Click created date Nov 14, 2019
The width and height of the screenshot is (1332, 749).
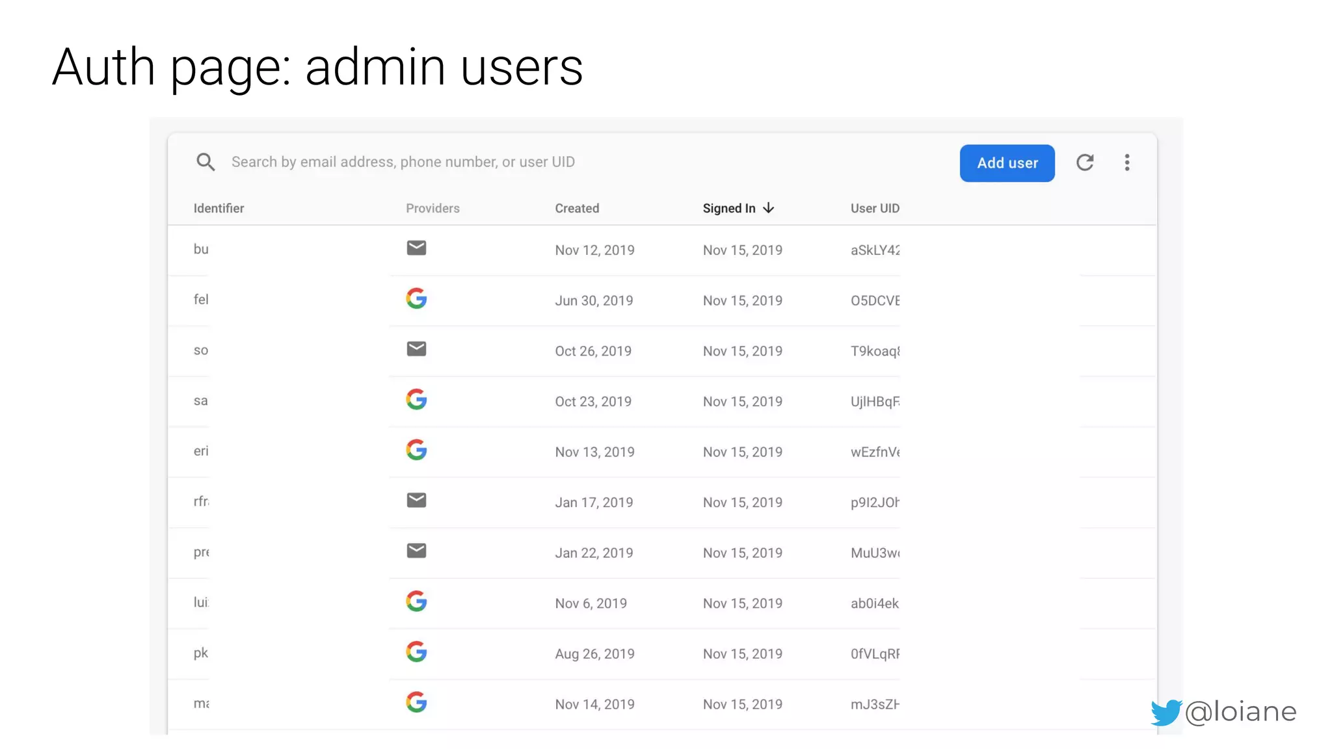coord(594,704)
